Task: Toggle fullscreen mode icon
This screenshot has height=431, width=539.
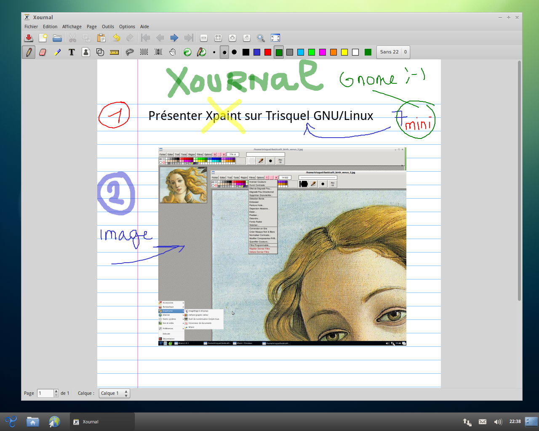Action: coord(275,38)
